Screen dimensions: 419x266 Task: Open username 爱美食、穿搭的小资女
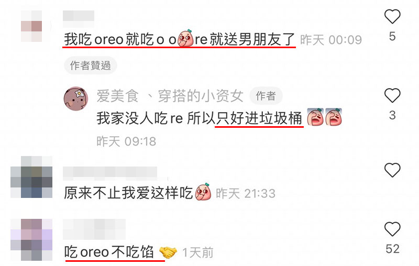[170, 96]
